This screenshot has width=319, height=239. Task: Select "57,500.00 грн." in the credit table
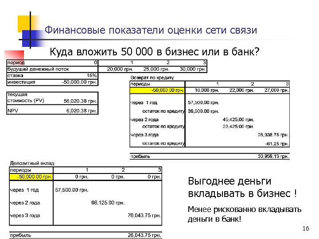[x=203, y=103]
